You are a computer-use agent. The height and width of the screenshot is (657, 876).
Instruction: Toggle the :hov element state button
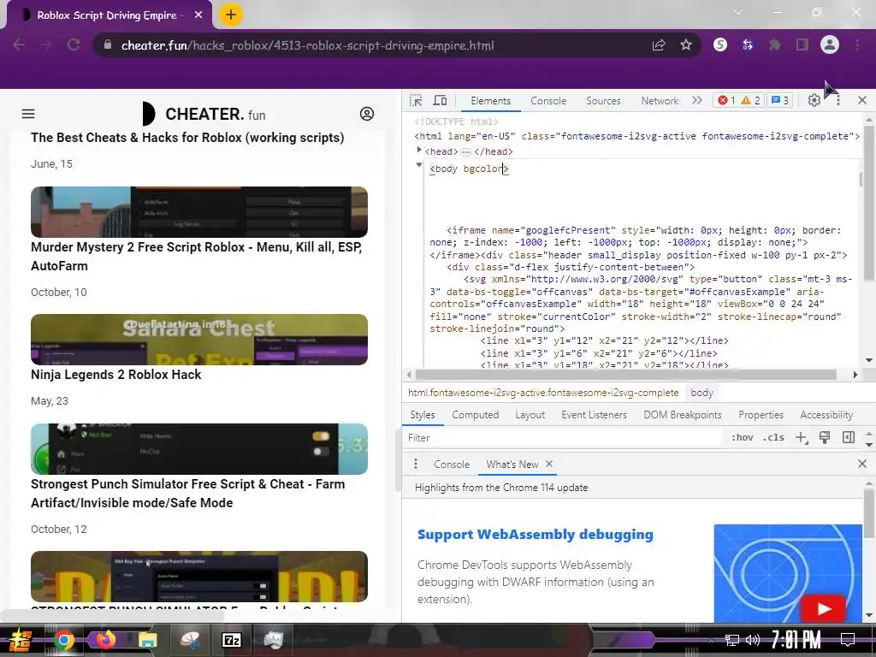coord(743,437)
